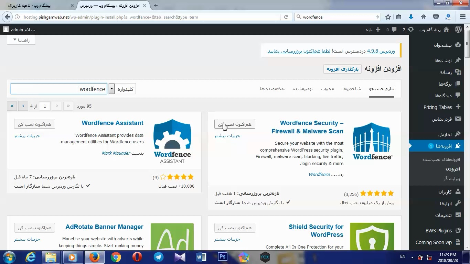Open Firefox downloads arrow icon

pyautogui.click(x=411, y=17)
